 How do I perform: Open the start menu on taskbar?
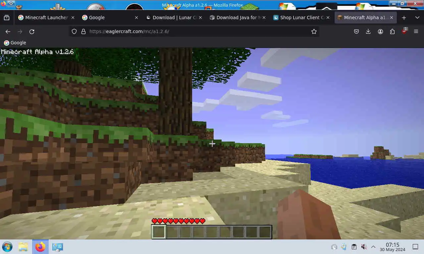point(7,247)
